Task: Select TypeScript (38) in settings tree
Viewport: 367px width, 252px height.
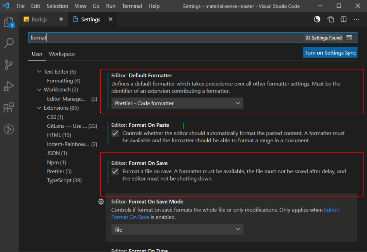Action: [64, 180]
